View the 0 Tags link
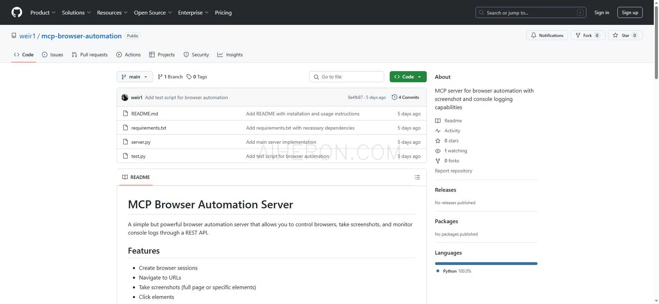Screen dimensions: 659x304 coord(197,77)
